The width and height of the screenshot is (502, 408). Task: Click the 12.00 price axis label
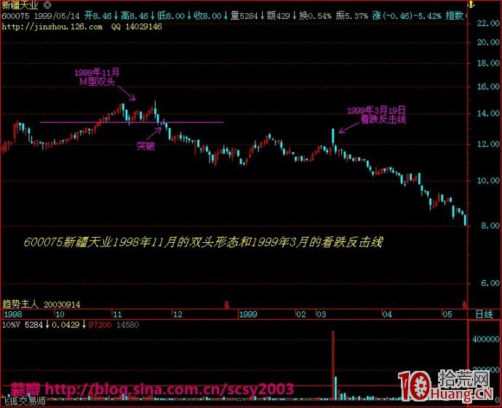(x=488, y=144)
